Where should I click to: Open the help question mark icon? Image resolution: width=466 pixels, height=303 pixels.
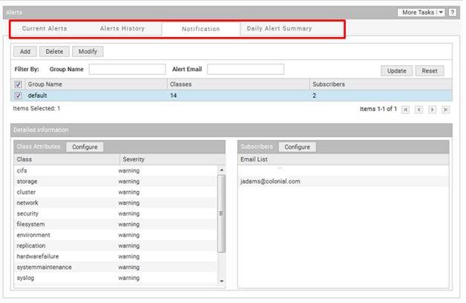pyautogui.click(x=452, y=13)
